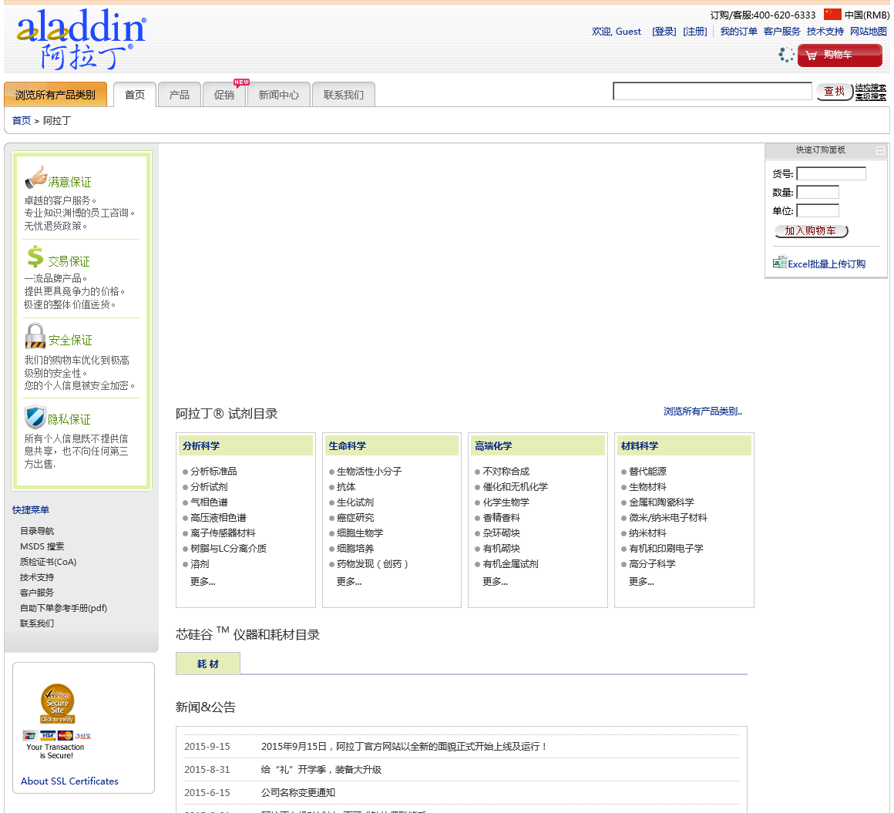Switch to the 产品 tab
The image size is (894, 813).
pyautogui.click(x=179, y=95)
